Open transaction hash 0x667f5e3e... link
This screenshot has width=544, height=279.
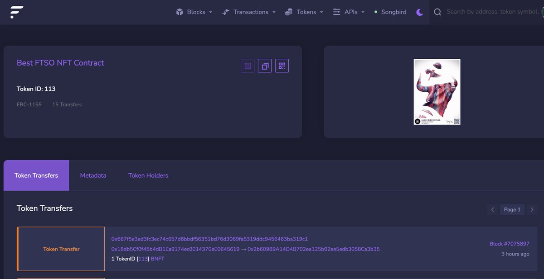pyautogui.click(x=209, y=239)
